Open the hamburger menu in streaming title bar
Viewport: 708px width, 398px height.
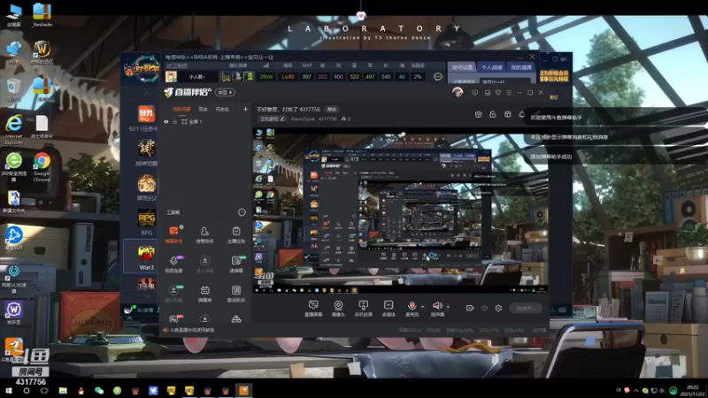509,93
